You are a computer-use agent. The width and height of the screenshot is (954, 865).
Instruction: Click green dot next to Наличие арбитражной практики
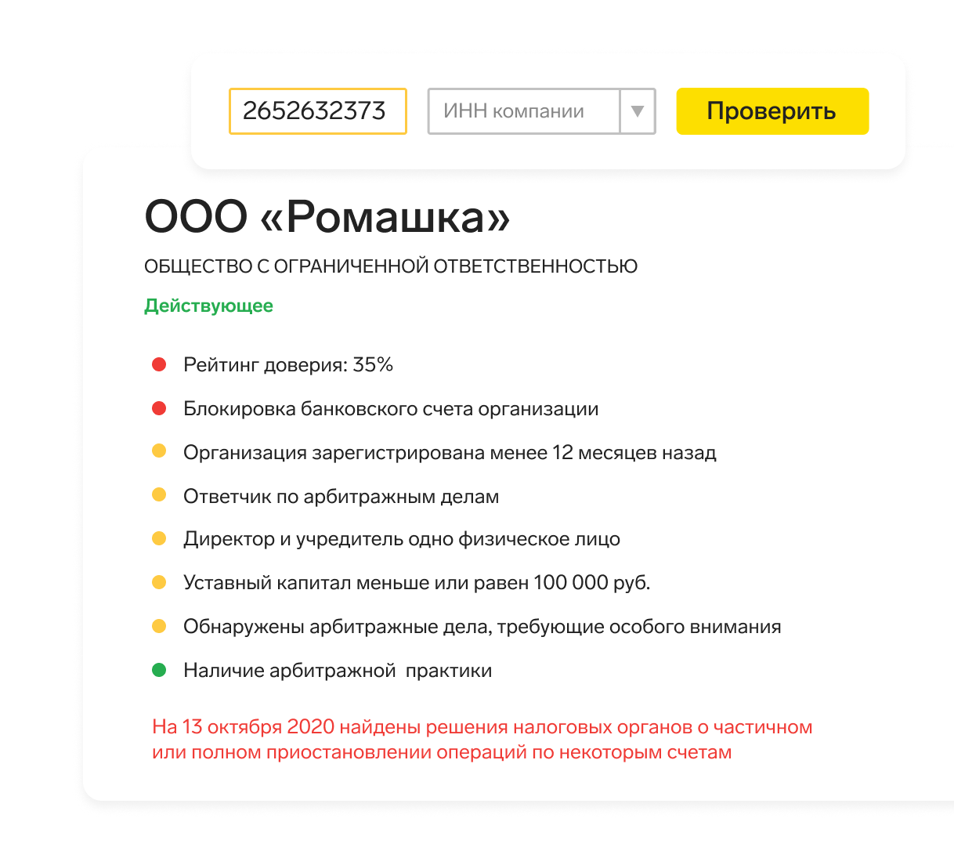[x=159, y=670]
